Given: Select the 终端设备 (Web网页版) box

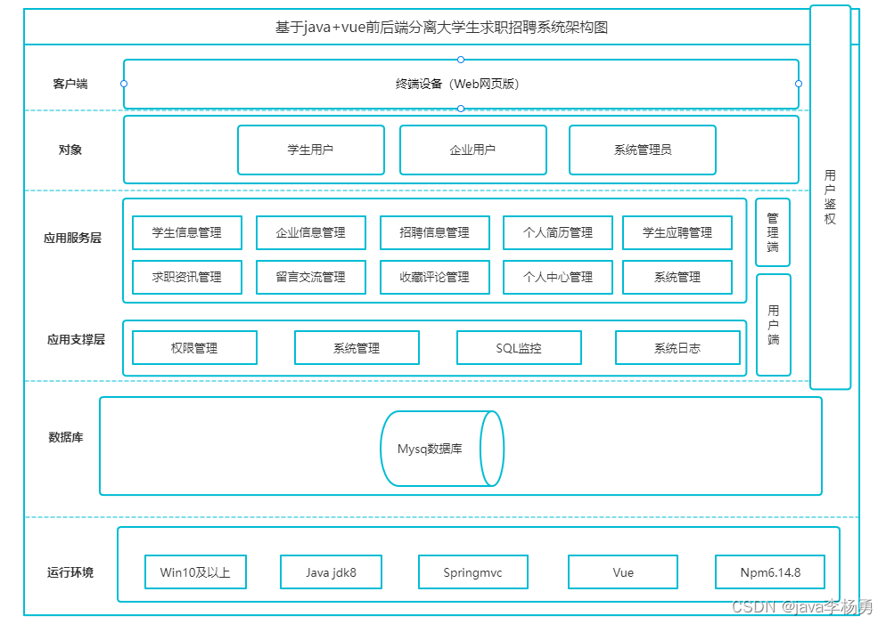Looking at the screenshot, I should (x=461, y=84).
